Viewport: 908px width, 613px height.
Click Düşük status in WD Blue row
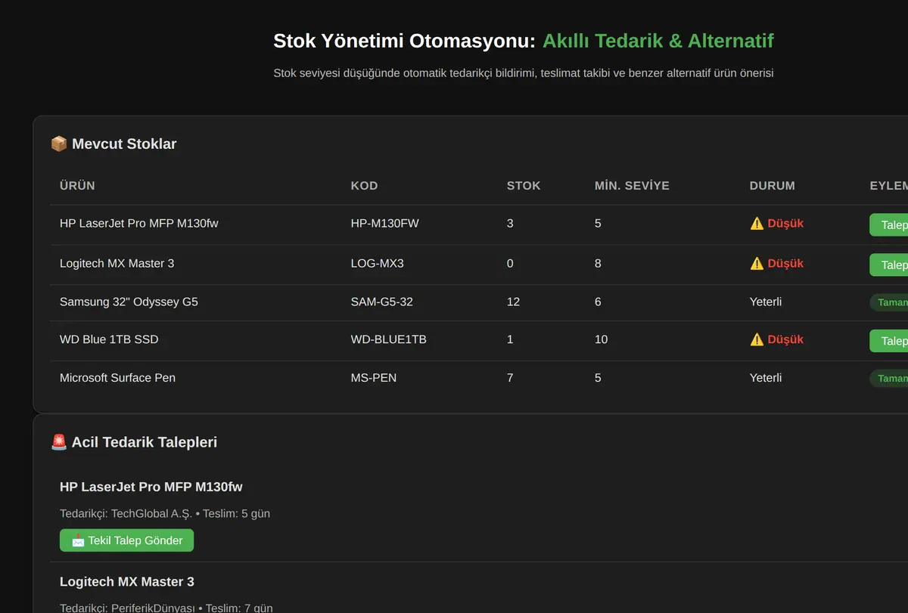[776, 340]
